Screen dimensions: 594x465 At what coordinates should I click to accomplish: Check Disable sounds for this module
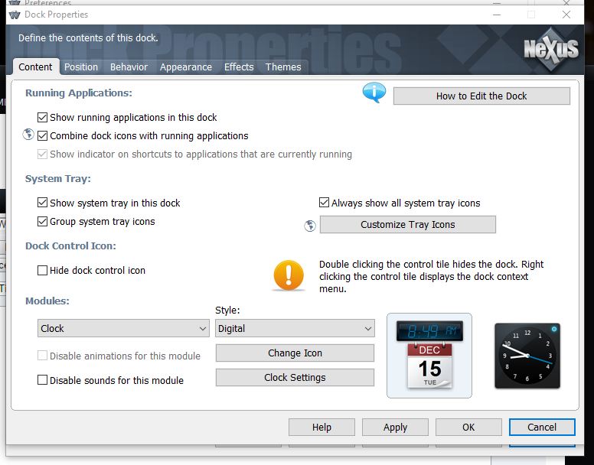click(43, 380)
